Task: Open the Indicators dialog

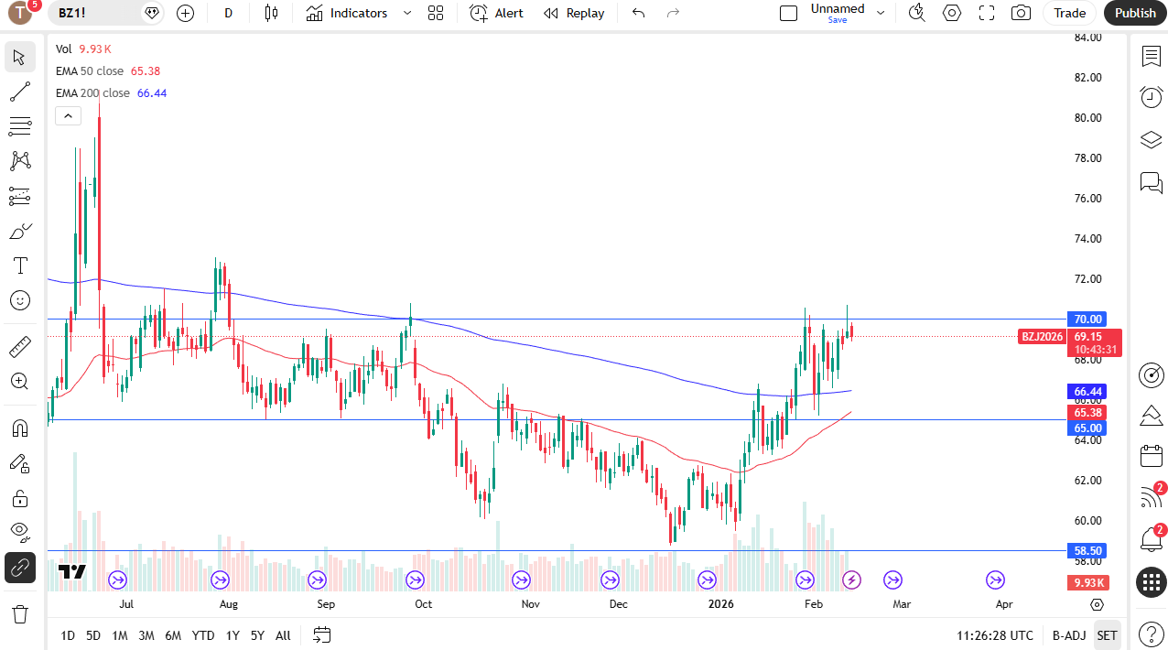Action: coord(347,13)
